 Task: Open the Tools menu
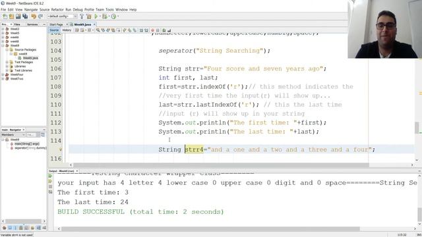[109, 10]
